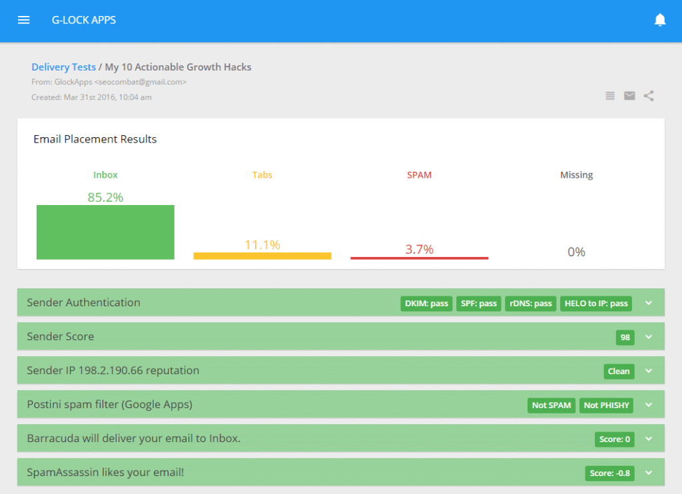Expand the Sender Authentication section
Viewport: 682px width, 494px height.
pyautogui.click(x=649, y=303)
